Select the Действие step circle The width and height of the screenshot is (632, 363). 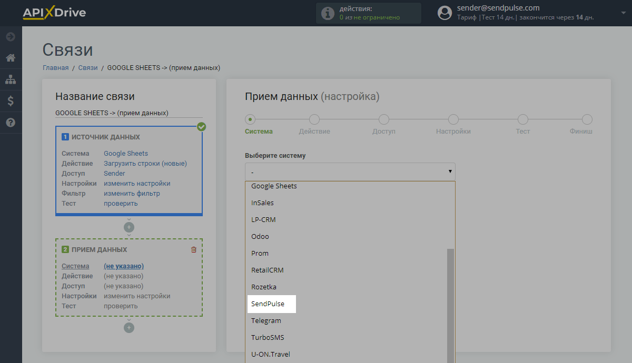[314, 119]
